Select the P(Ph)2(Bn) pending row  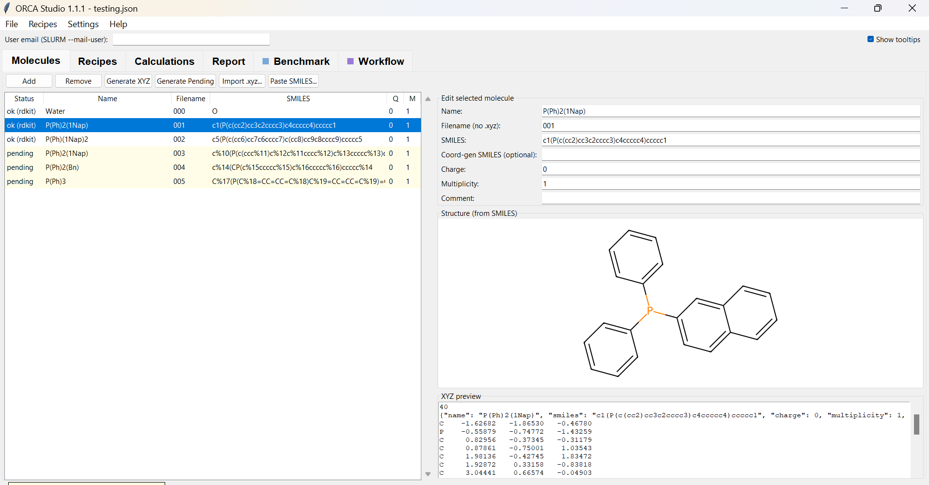tap(213, 167)
